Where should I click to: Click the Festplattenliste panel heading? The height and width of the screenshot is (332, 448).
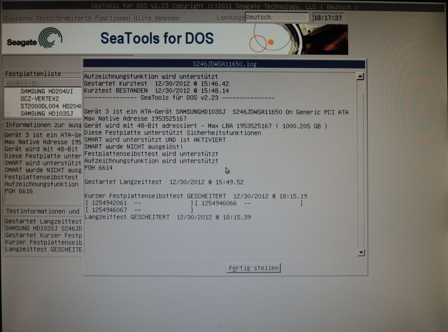[33, 74]
